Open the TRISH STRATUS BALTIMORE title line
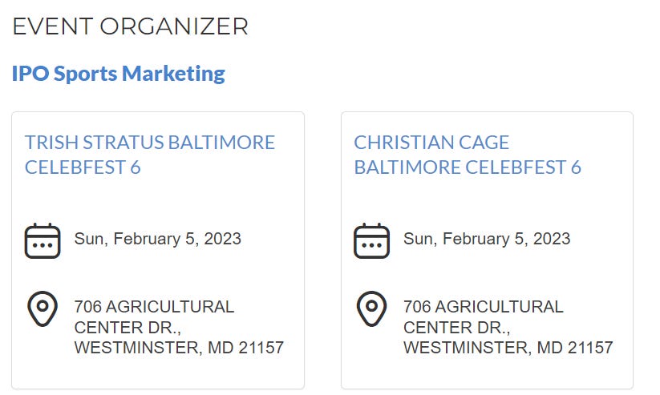 150,143
